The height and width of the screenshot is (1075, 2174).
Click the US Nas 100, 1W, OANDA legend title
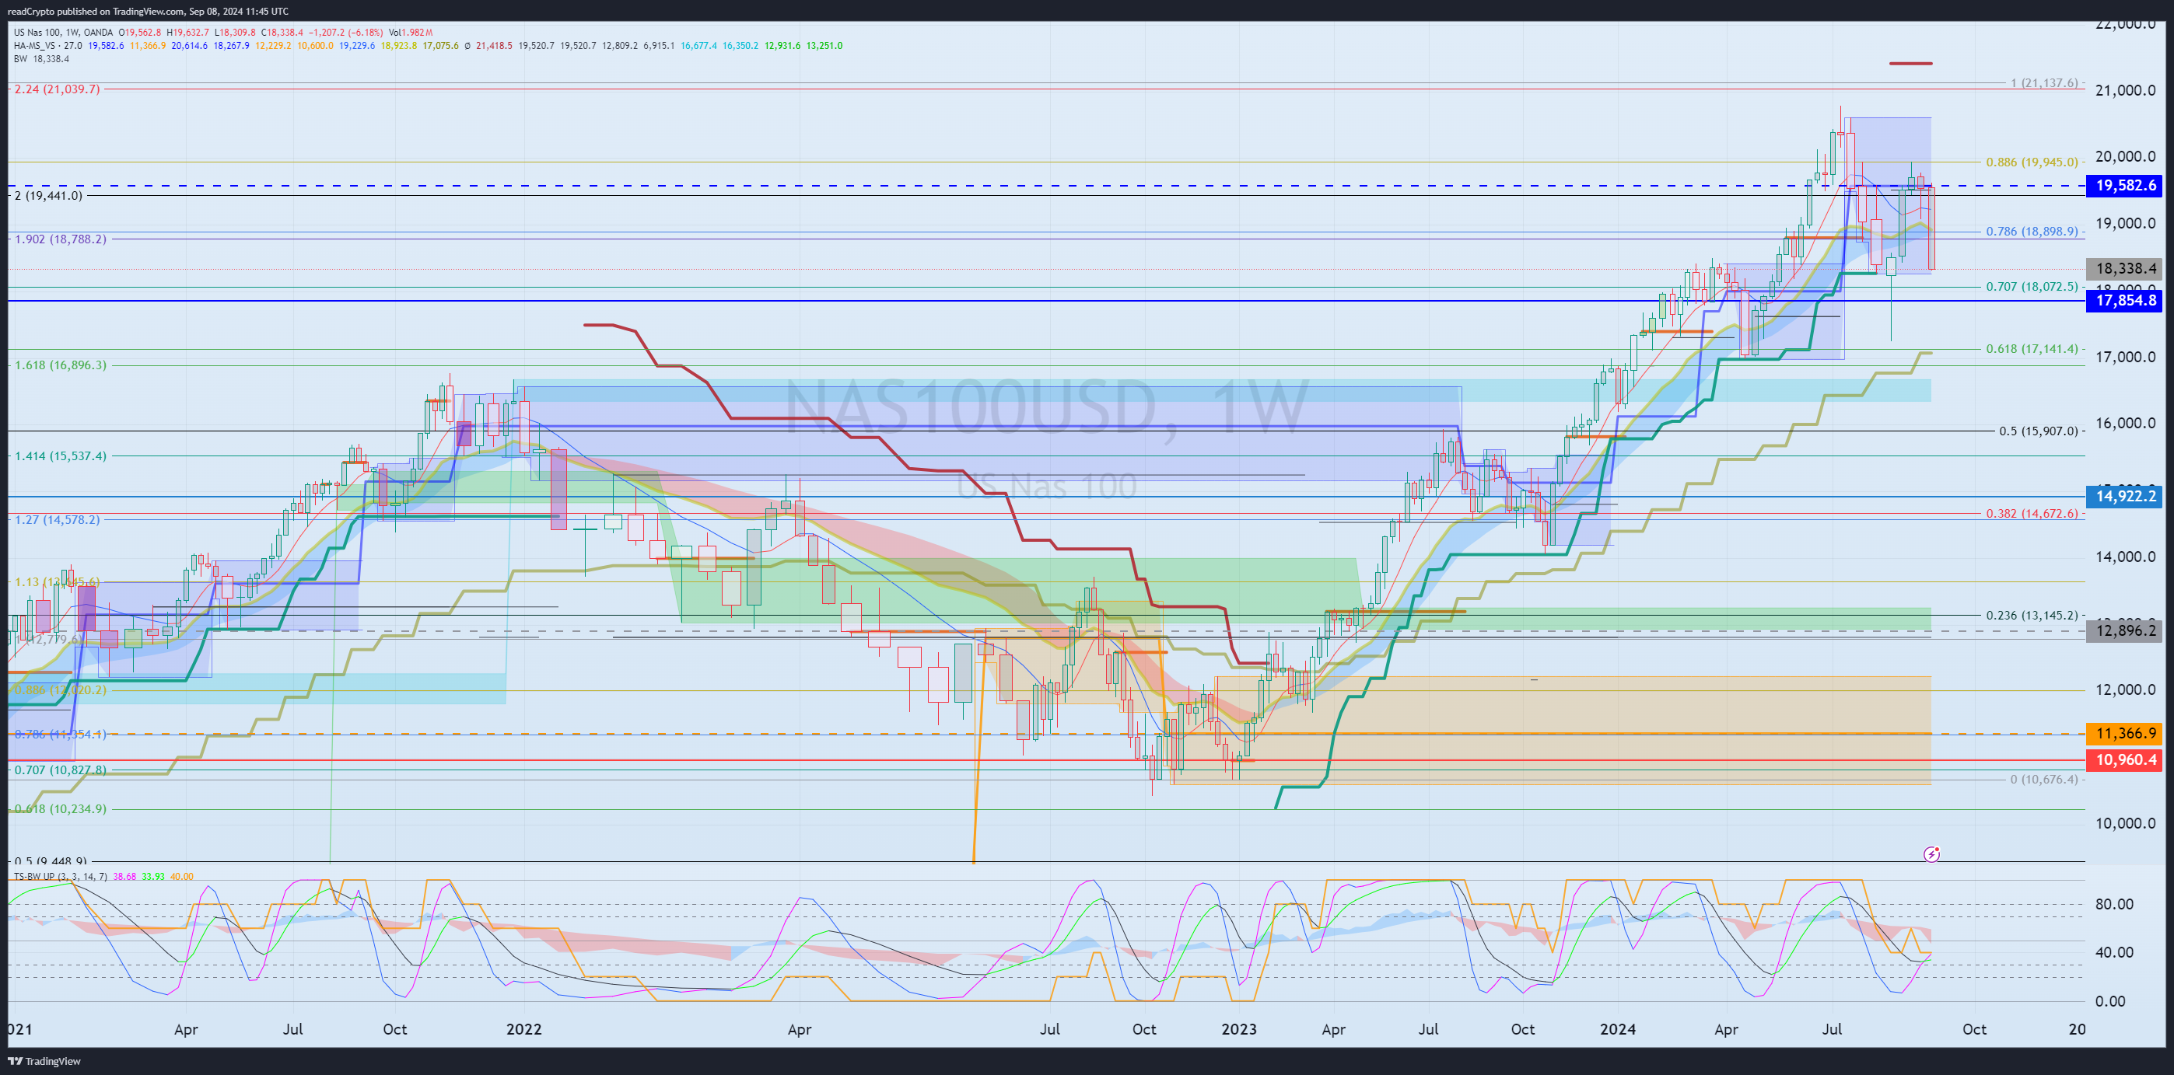pyautogui.click(x=63, y=32)
